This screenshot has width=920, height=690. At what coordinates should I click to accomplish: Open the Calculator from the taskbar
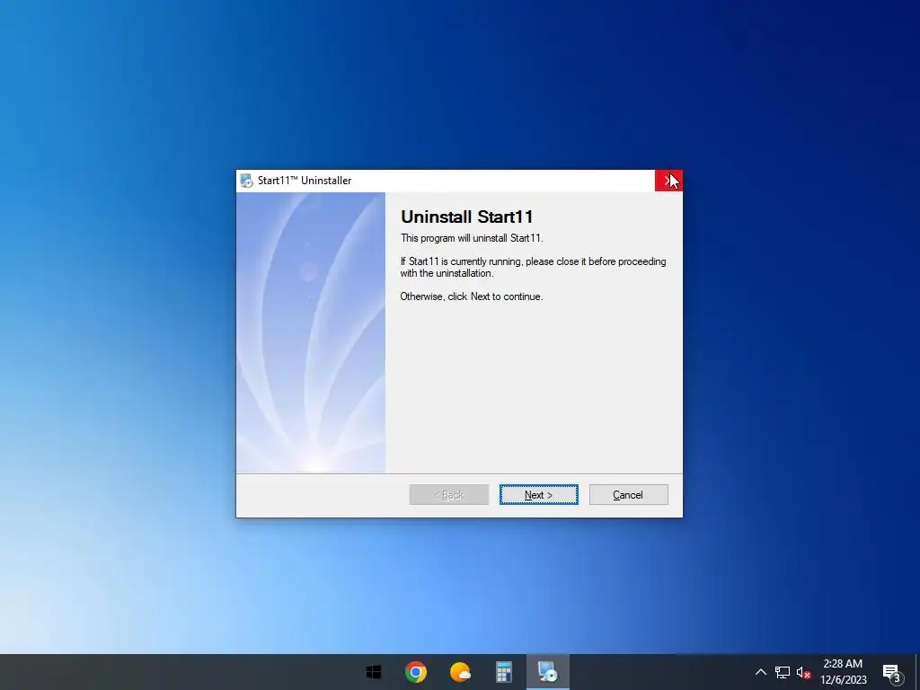tap(504, 672)
